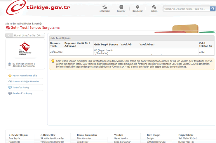The height and width of the screenshot is (143, 216).
Task: Open Tüm Kurumlar footer link
Action: point(84,138)
